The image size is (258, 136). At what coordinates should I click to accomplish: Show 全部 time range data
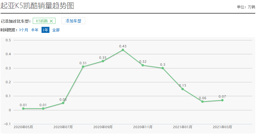pyautogui.click(x=56, y=30)
